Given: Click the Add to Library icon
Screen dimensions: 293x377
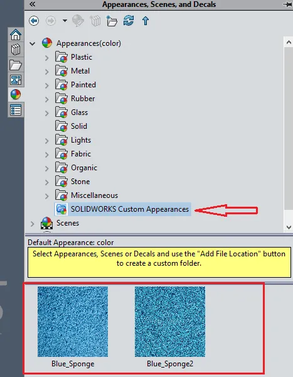Looking at the screenshot, I should click(x=78, y=21).
